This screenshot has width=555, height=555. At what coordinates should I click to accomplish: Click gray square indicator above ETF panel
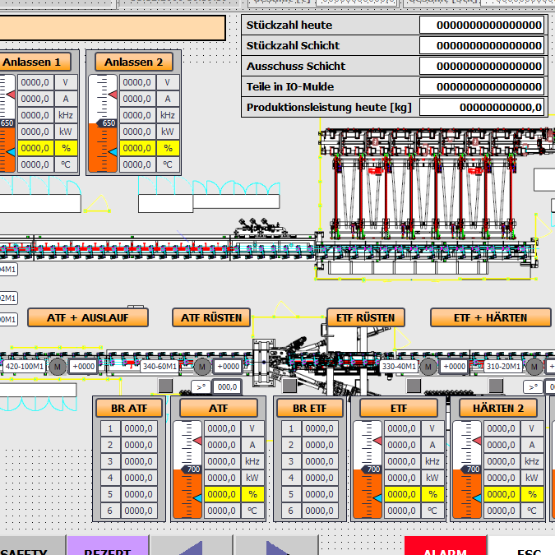coord(414,386)
